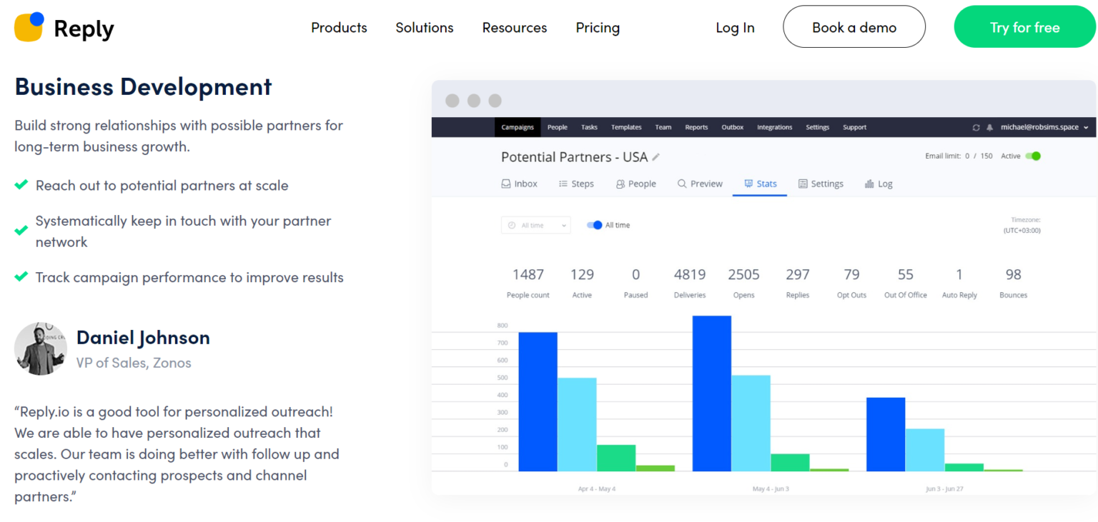Click the Reply logo
This screenshot has height=522, width=1098.
(64, 27)
